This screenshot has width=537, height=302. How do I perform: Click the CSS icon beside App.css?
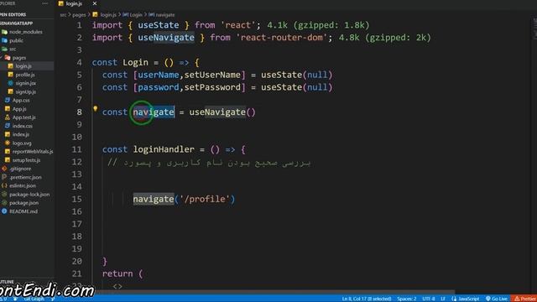8,101
